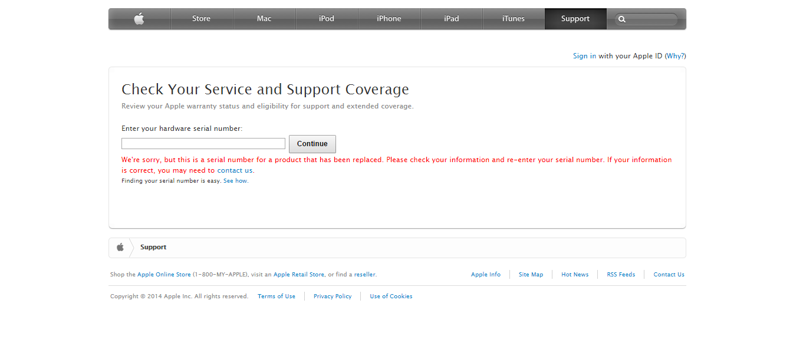Click the Apple logo in navigation bar
793x346 pixels.
tap(139, 19)
